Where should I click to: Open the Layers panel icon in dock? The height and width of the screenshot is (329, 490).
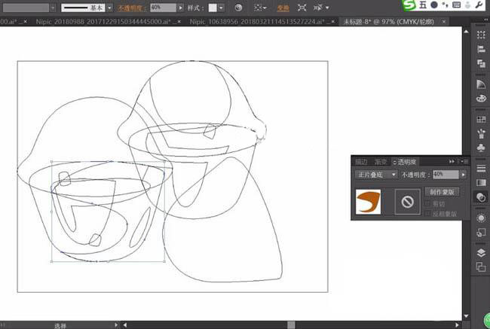(481, 254)
